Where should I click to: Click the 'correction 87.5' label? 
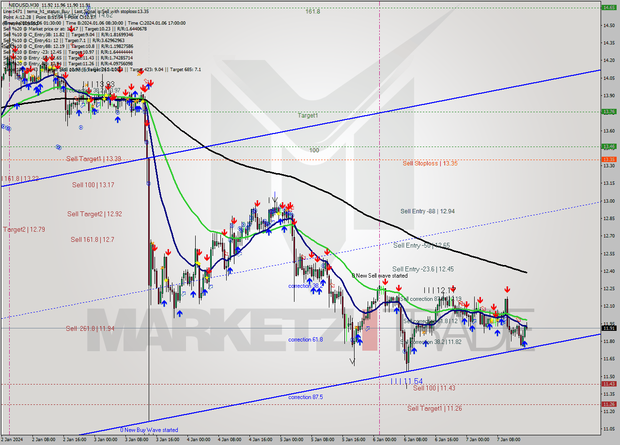click(305, 397)
